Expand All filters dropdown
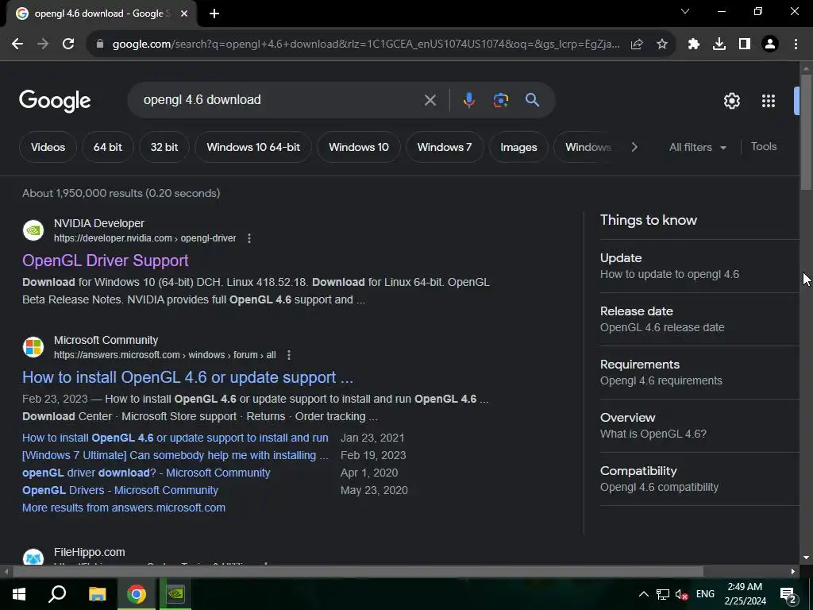This screenshot has width=813, height=610. [x=697, y=147]
